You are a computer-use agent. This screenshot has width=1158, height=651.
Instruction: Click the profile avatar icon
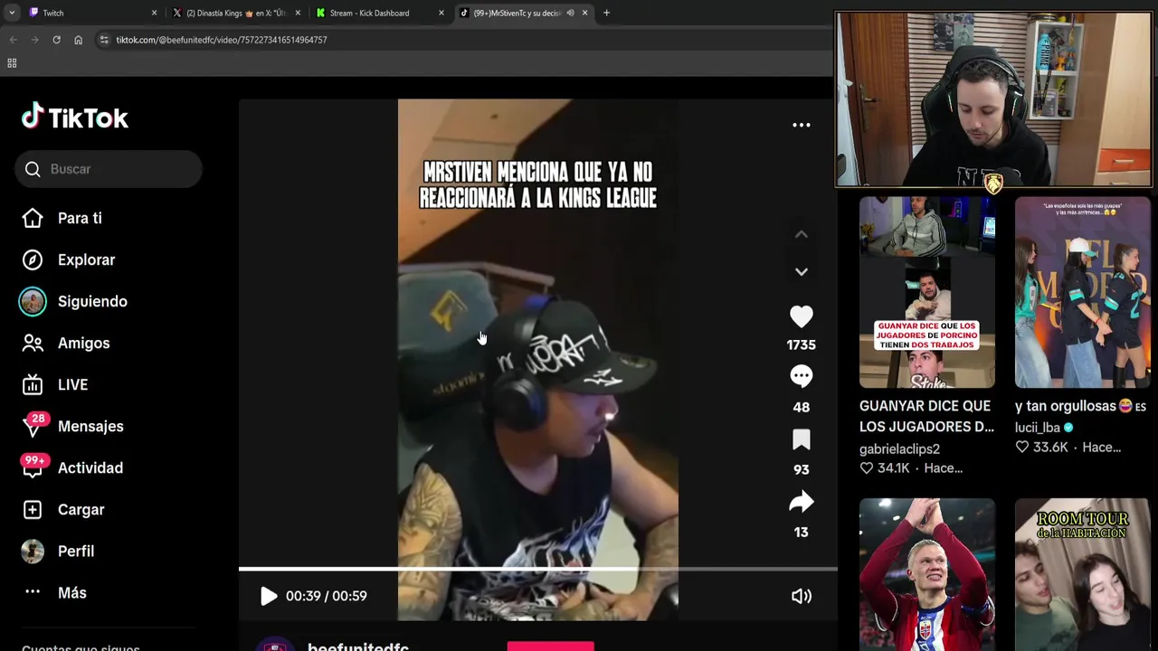[x=33, y=551]
